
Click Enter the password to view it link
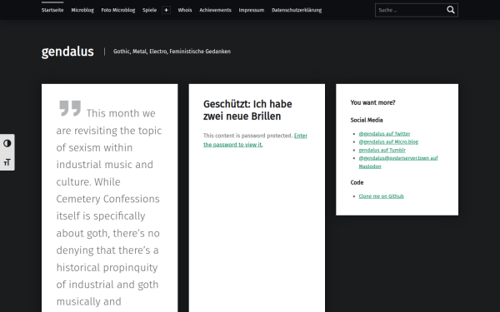(x=255, y=140)
